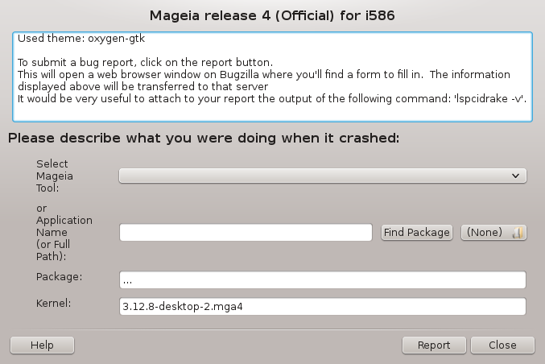Click the Report button
The width and height of the screenshot is (545, 364).
[434, 345]
